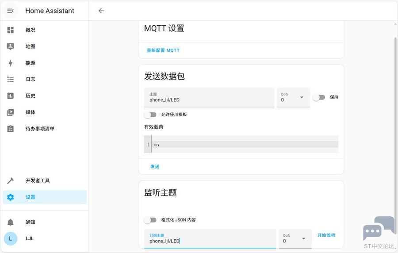This screenshot has width=398, height=253.
Task: Go back using the arrow icon
Action: (101, 11)
